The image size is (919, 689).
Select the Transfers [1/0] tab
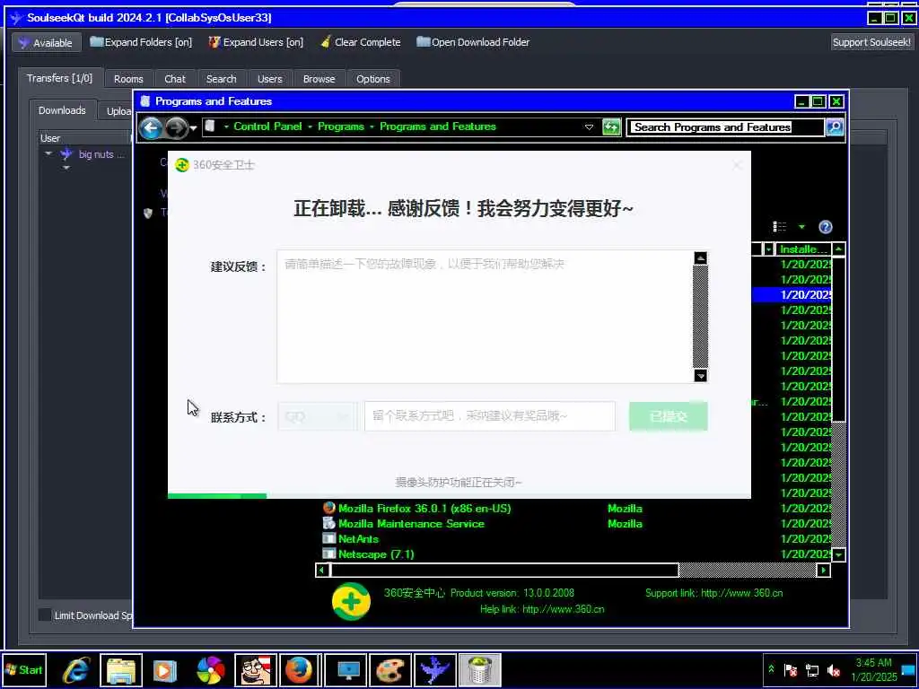pos(60,78)
